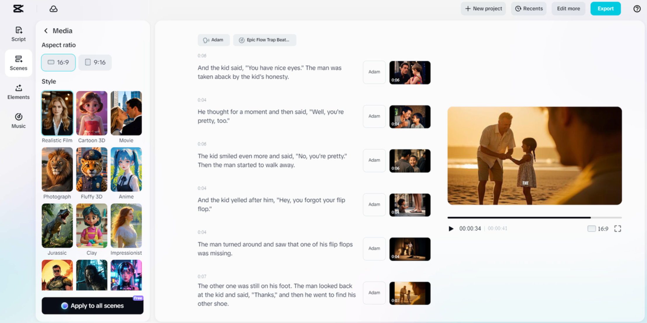The image size is (647, 323).
Task: Open the Adam voice selector chip
Action: click(x=213, y=40)
